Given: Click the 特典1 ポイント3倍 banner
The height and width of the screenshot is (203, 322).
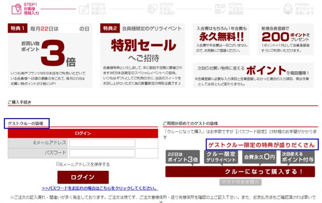Looking at the screenshot, I should pos(50,56).
